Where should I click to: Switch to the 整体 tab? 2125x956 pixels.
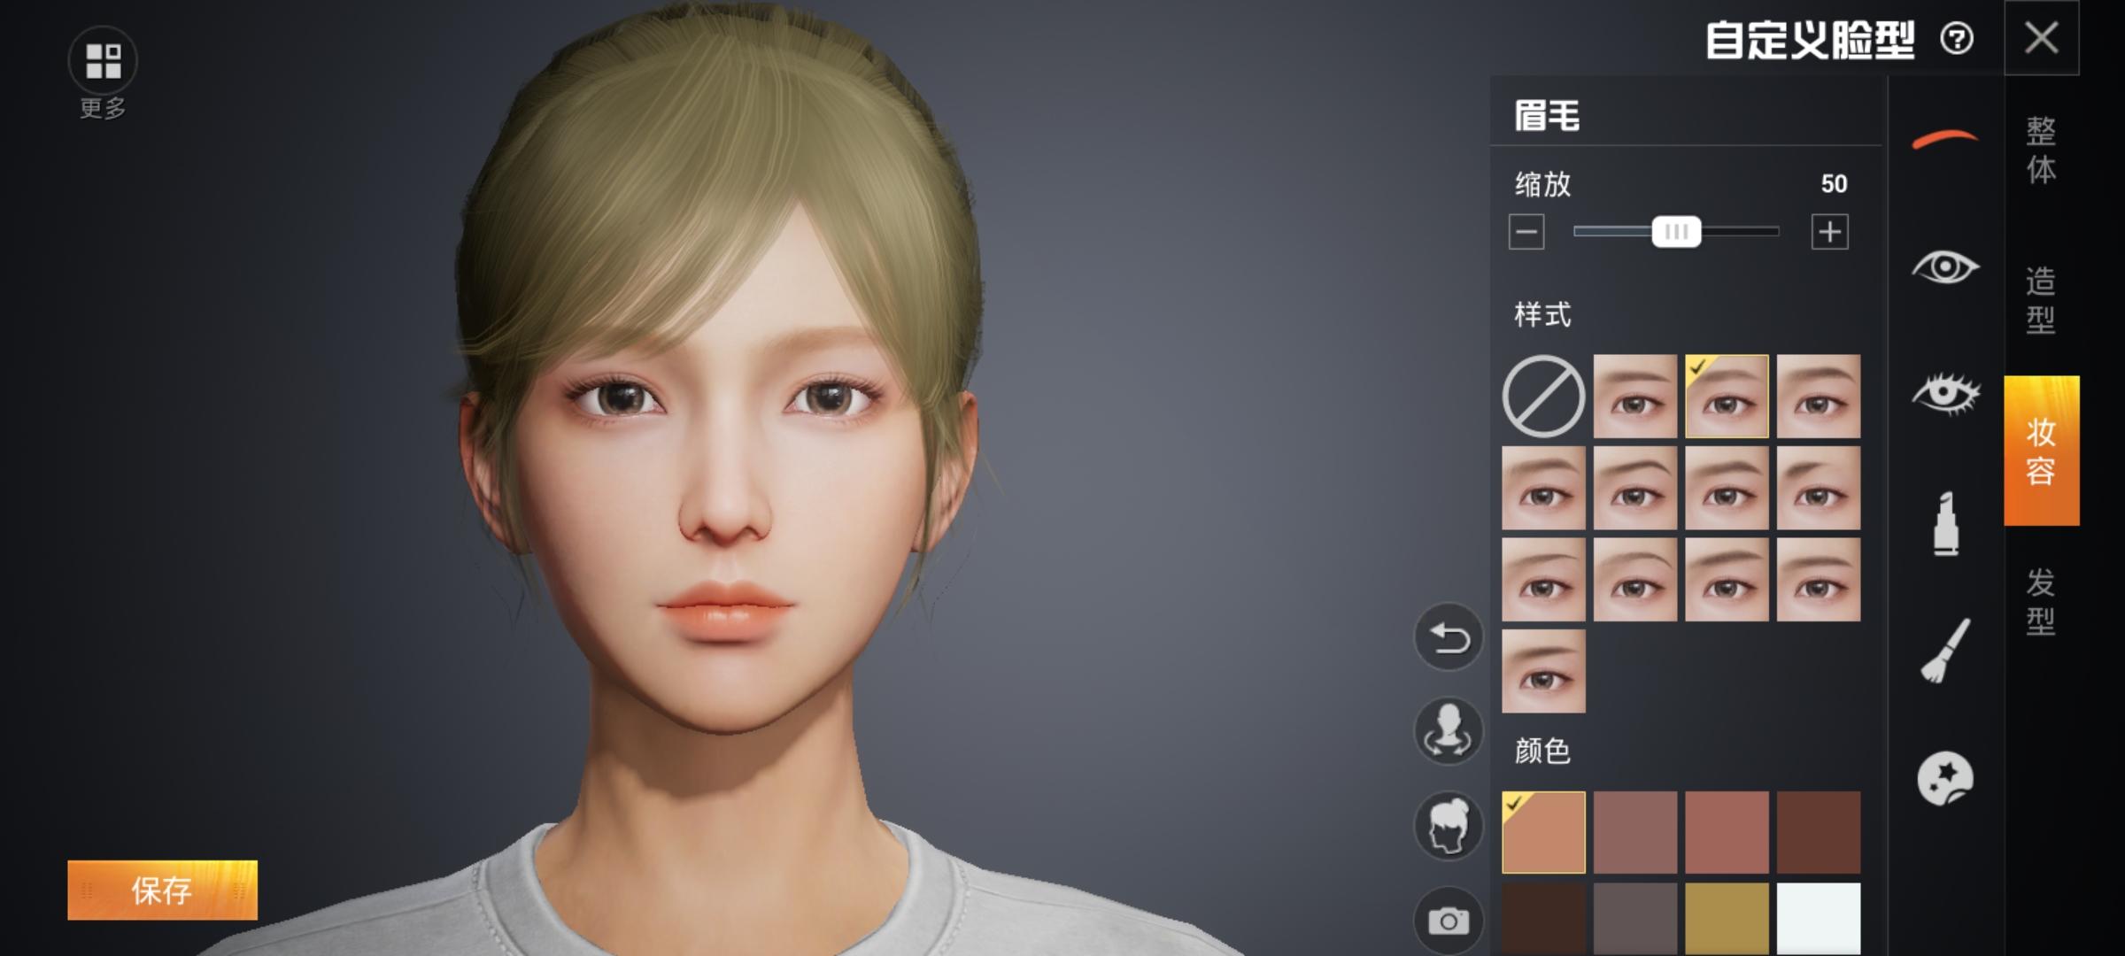pos(2042,150)
